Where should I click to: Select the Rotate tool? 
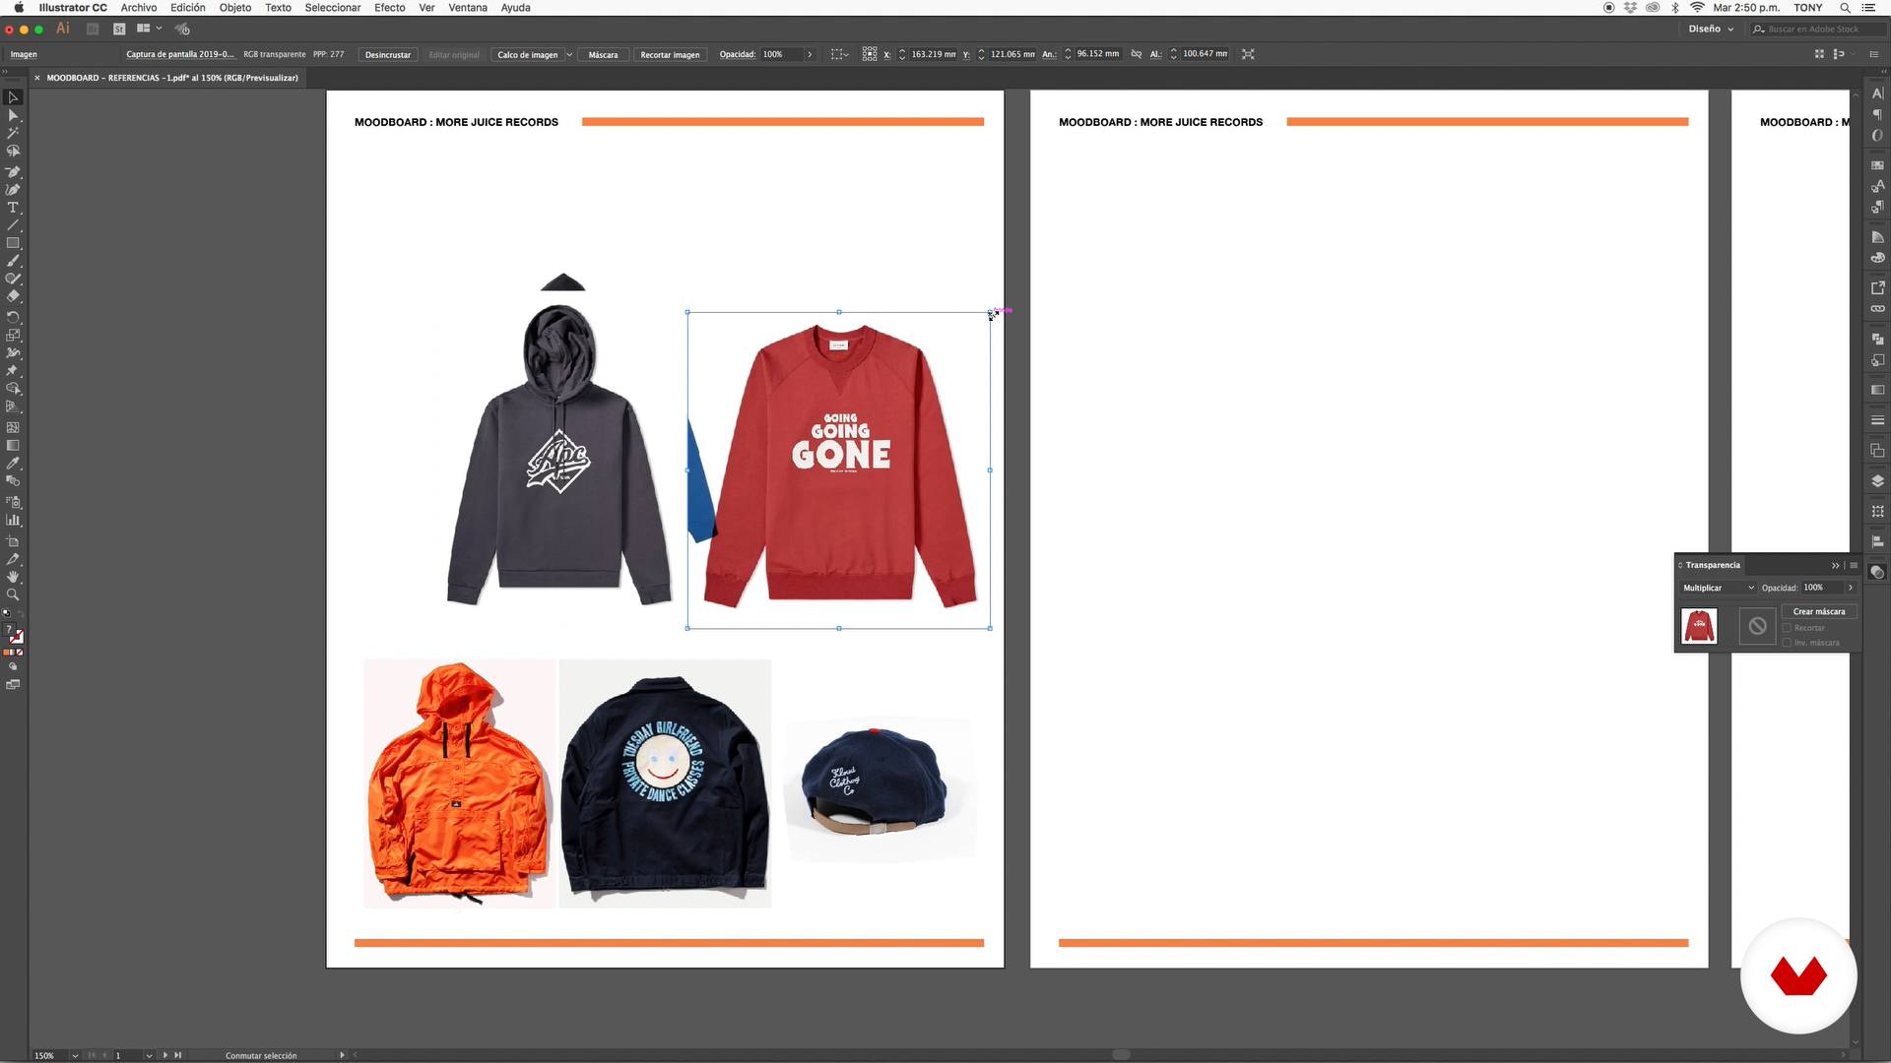(13, 317)
